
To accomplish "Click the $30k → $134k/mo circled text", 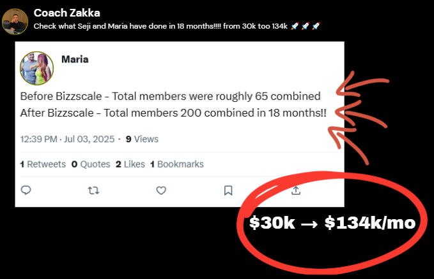I will [x=332, y=224].
